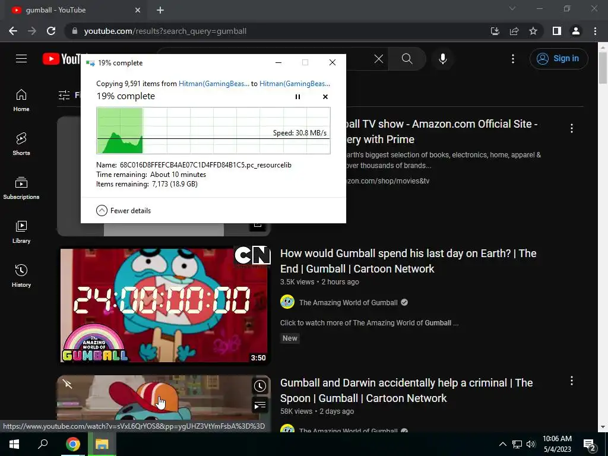This screenshot has height=456, width=608.
Task: Click the copy progress speed graph
Action: tap(213, 131)
